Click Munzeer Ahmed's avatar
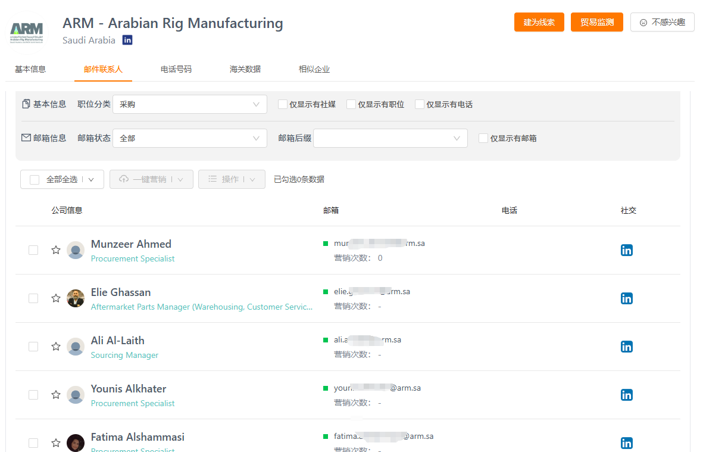This screenshot has height=452, width=703. tap(76, 250)
